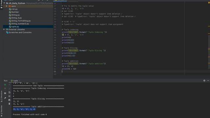This screenshot has width=210, height=118.
Task: Click the editor vertical scrollbar
Action: (x=209, y=52)
